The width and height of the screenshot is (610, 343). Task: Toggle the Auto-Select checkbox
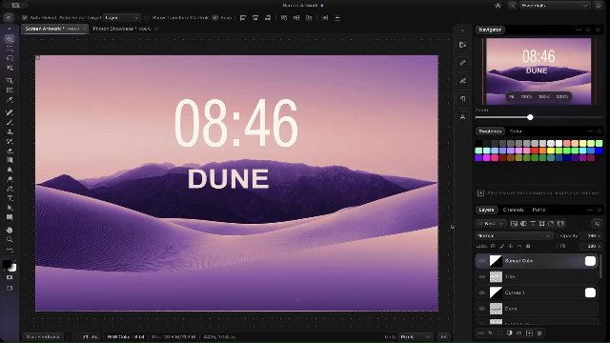point(25,18)
